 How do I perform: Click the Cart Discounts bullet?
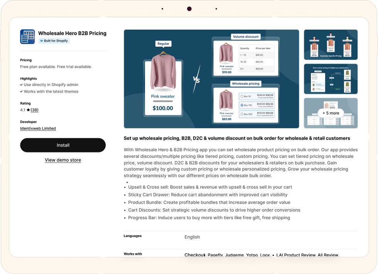pos(214,210)
